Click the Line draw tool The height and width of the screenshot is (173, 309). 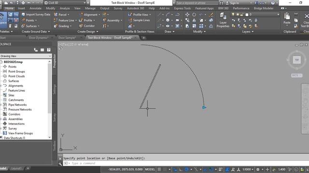(159, 14)
